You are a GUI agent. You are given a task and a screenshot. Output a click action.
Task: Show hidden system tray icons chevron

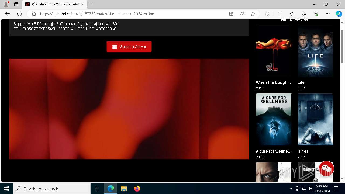click(291, 189)
